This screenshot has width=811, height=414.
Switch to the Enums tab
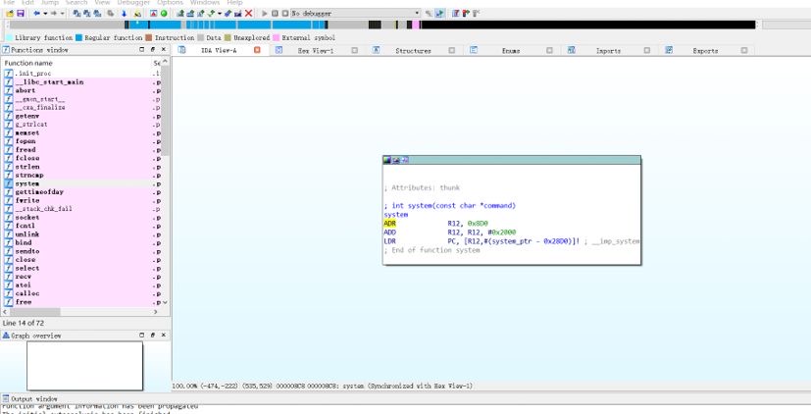(511, 51)
